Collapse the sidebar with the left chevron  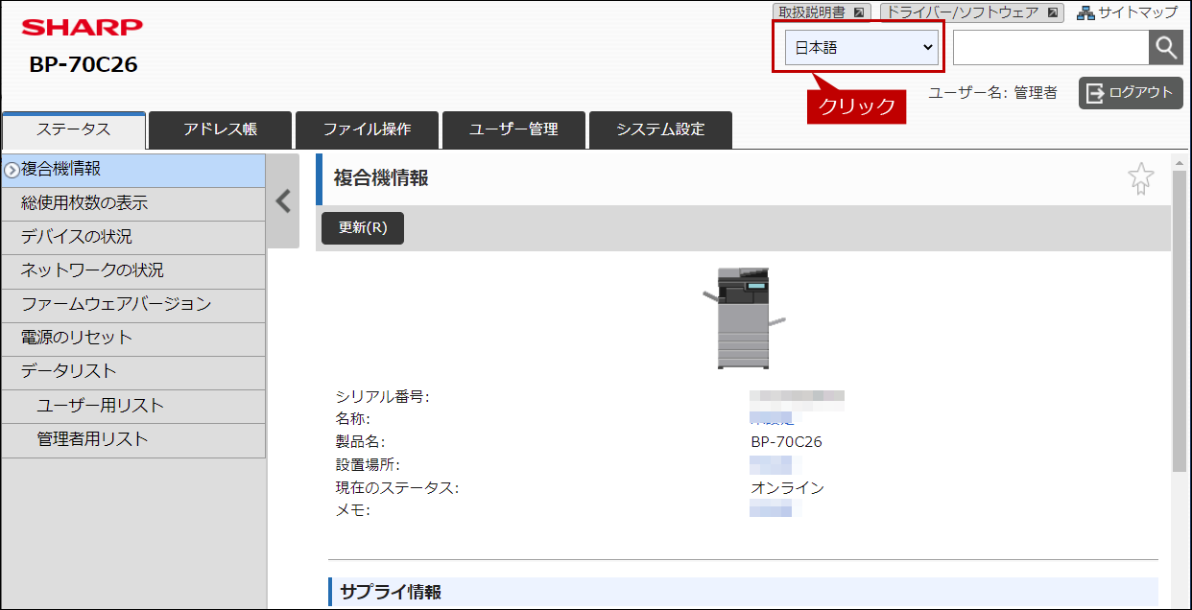coord(283,200)
